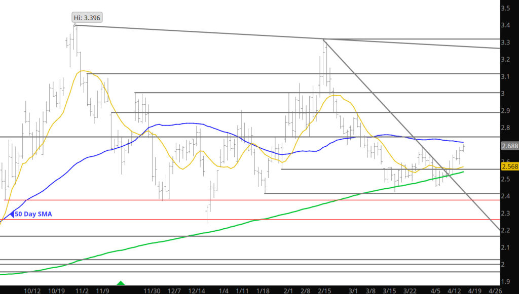Click the 11/30 date label on the time axis
This screenshot has width=519, height=294.
[x=152, y=291]
